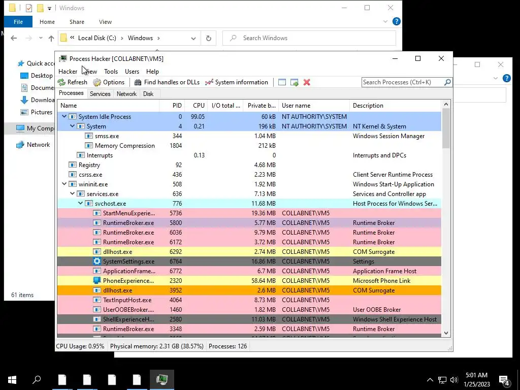520x390 pixels.
Task: Expand the Explorer ribbon chevron
Action: 385,21
